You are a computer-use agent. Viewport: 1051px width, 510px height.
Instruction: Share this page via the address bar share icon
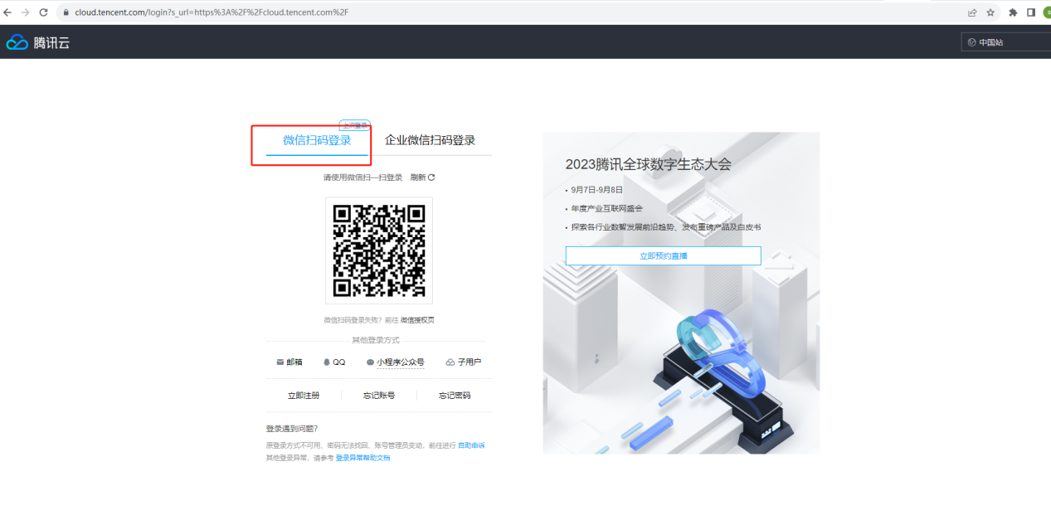pos(972,12)
